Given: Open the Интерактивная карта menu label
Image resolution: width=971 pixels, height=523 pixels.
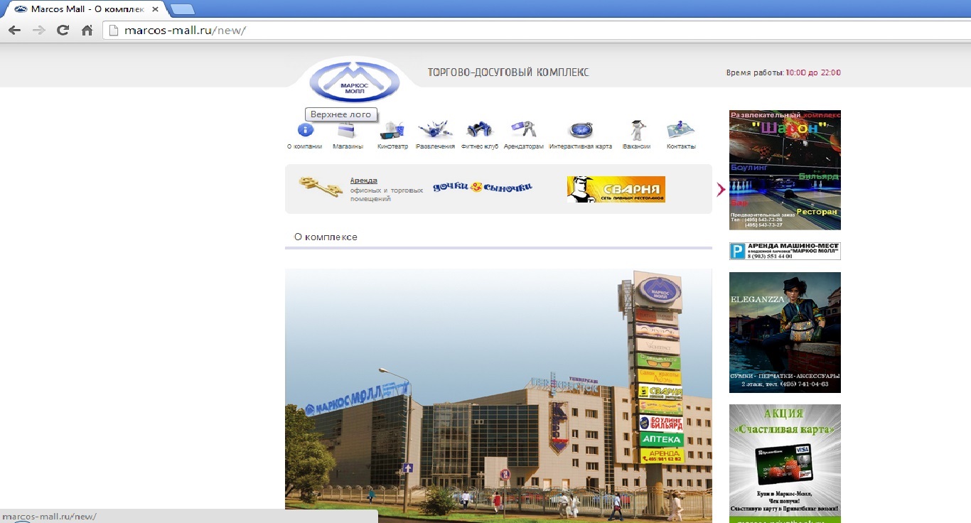Looking at the screenshot, I should 581,146.
